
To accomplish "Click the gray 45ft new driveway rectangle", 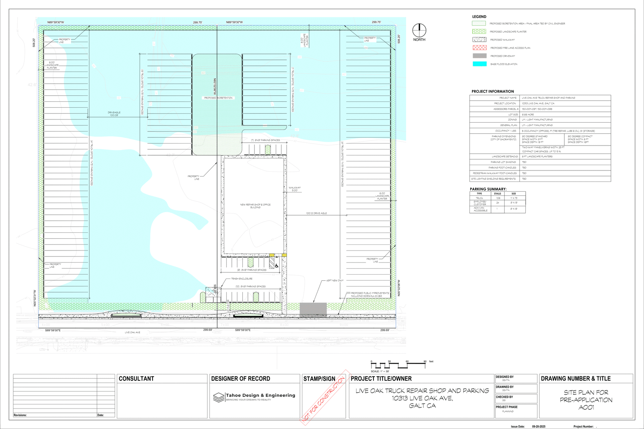I will coord(313,310).
